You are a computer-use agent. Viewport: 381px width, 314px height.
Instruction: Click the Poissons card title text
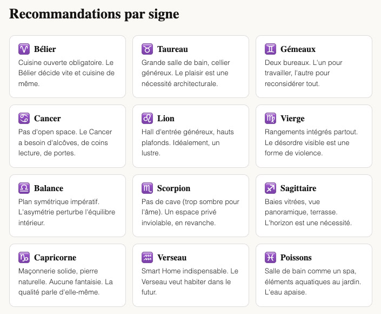coord(296,258)
